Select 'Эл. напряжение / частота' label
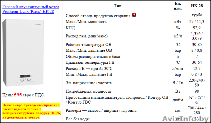 click(x=89, y=83)
